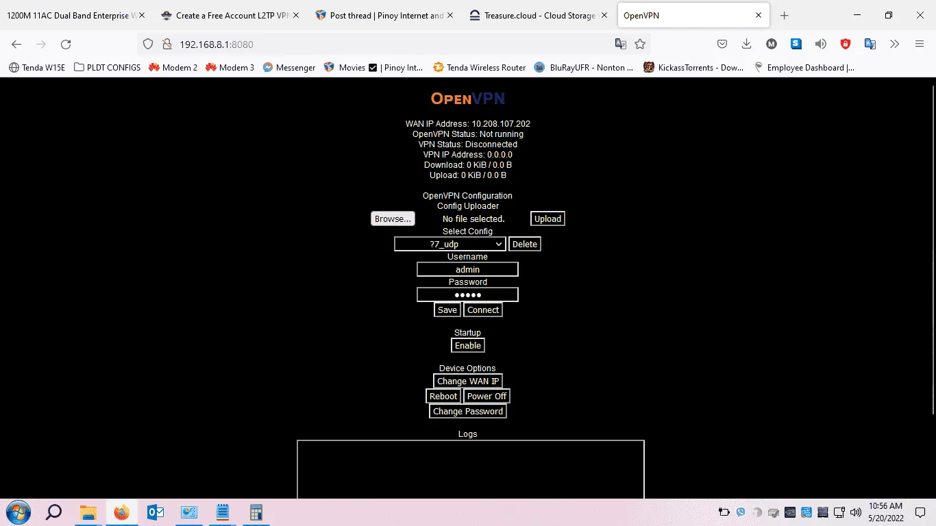Bookmark this page with the star icon
936x526 pixels.
pyautogui.click(x=640, y=44)
